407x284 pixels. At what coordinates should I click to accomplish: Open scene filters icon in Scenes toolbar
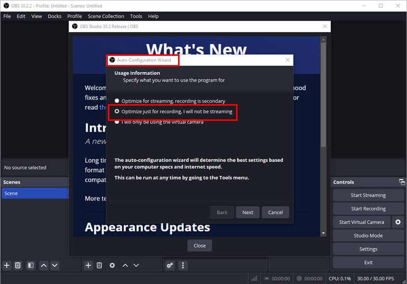tap(31, 265)
